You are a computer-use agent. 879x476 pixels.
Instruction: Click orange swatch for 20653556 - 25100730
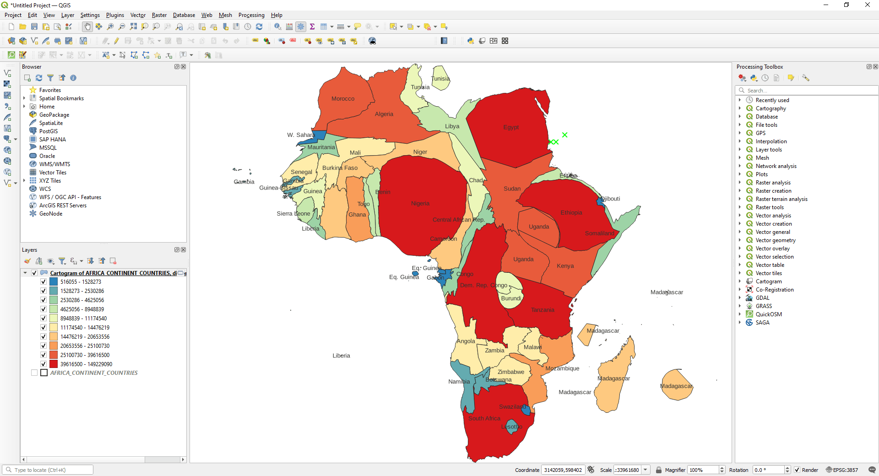click(54, 346)
